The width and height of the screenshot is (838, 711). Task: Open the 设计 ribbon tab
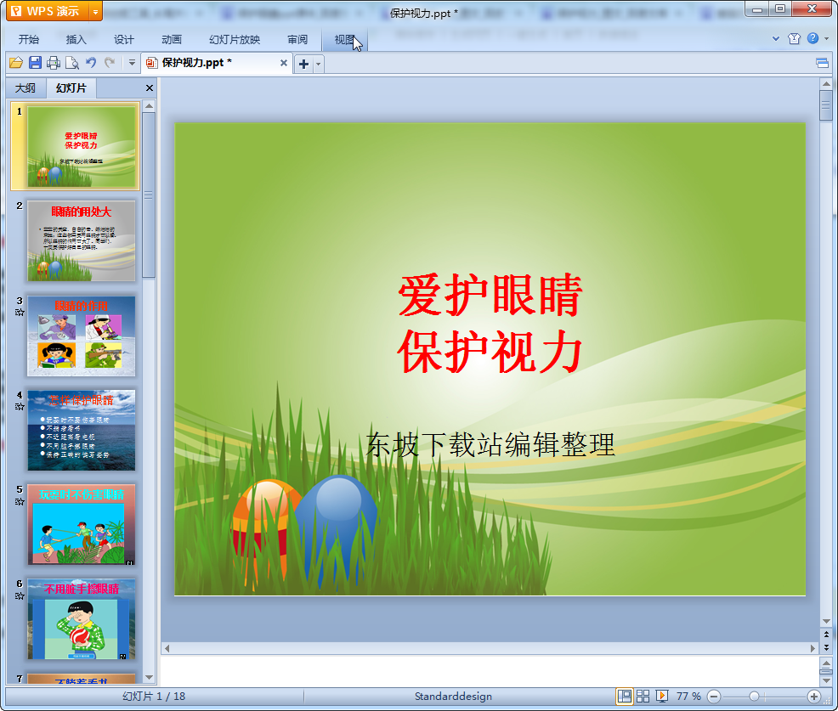123,40
